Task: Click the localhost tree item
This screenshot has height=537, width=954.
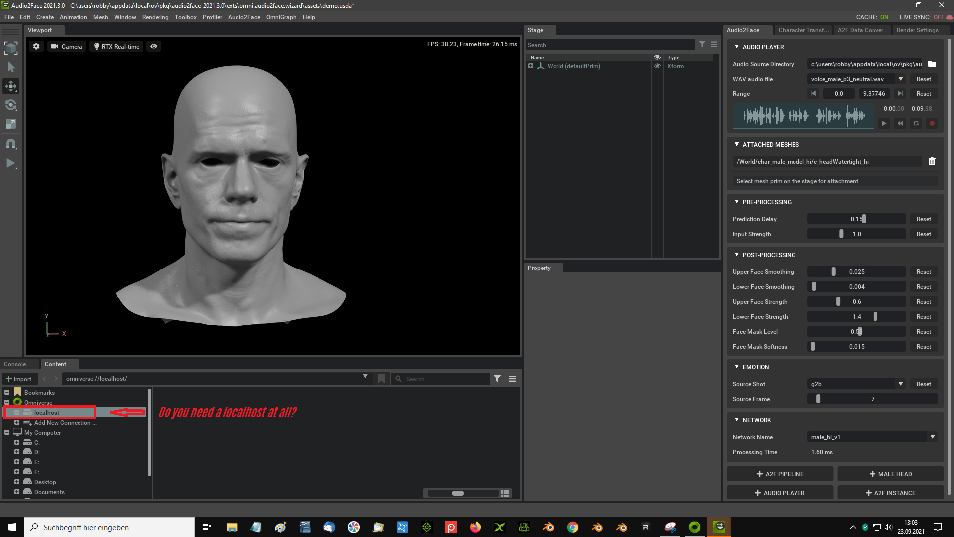Action: (x=47, y=412)
